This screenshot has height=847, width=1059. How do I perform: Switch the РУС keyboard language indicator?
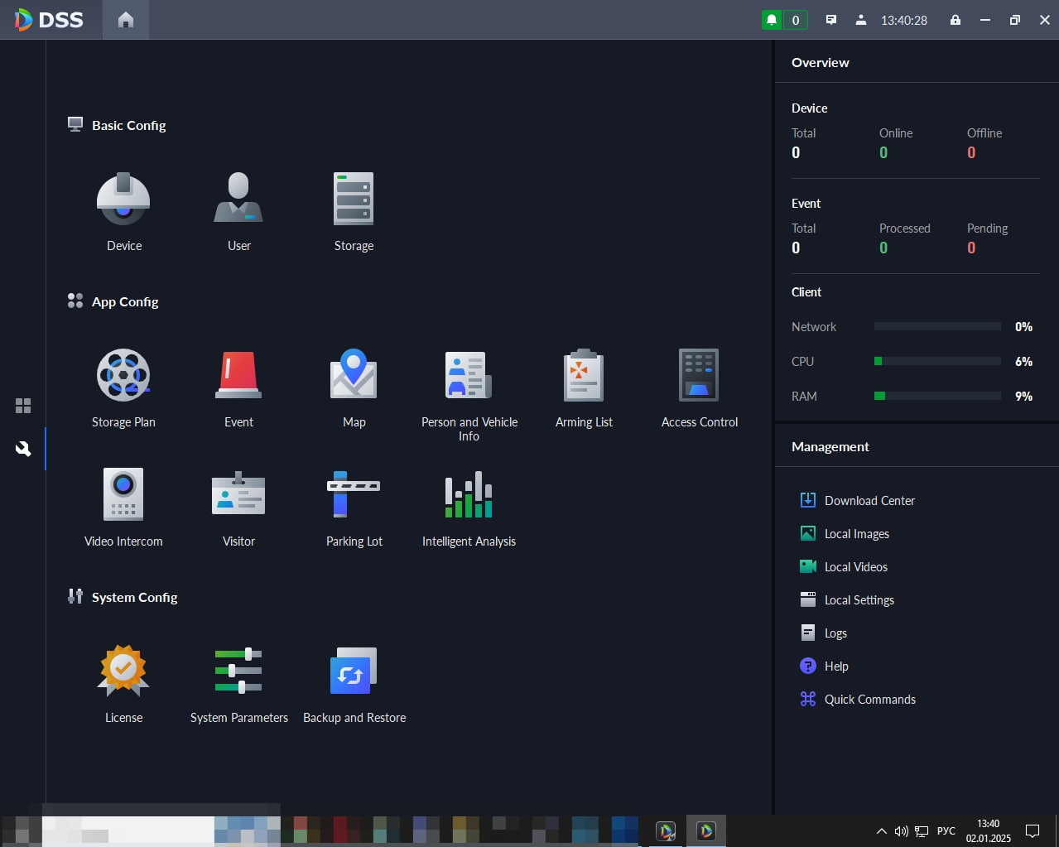pyautogui.click(x=946, y=830)
